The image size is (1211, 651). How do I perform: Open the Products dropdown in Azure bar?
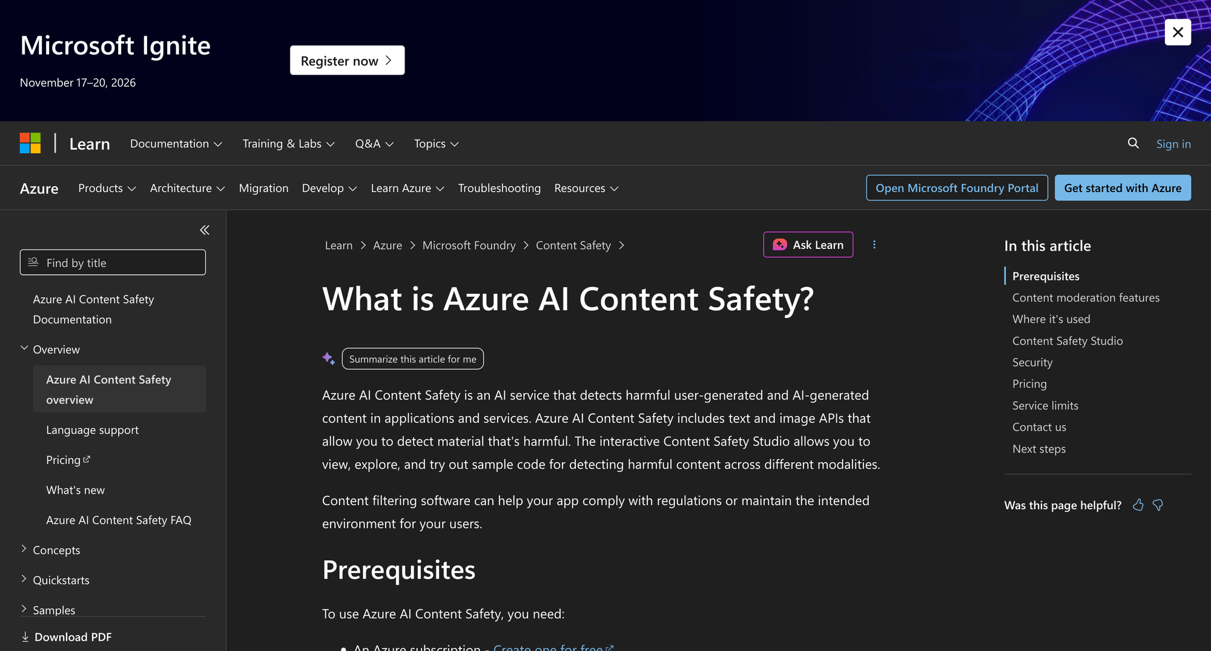coord(107,188)
